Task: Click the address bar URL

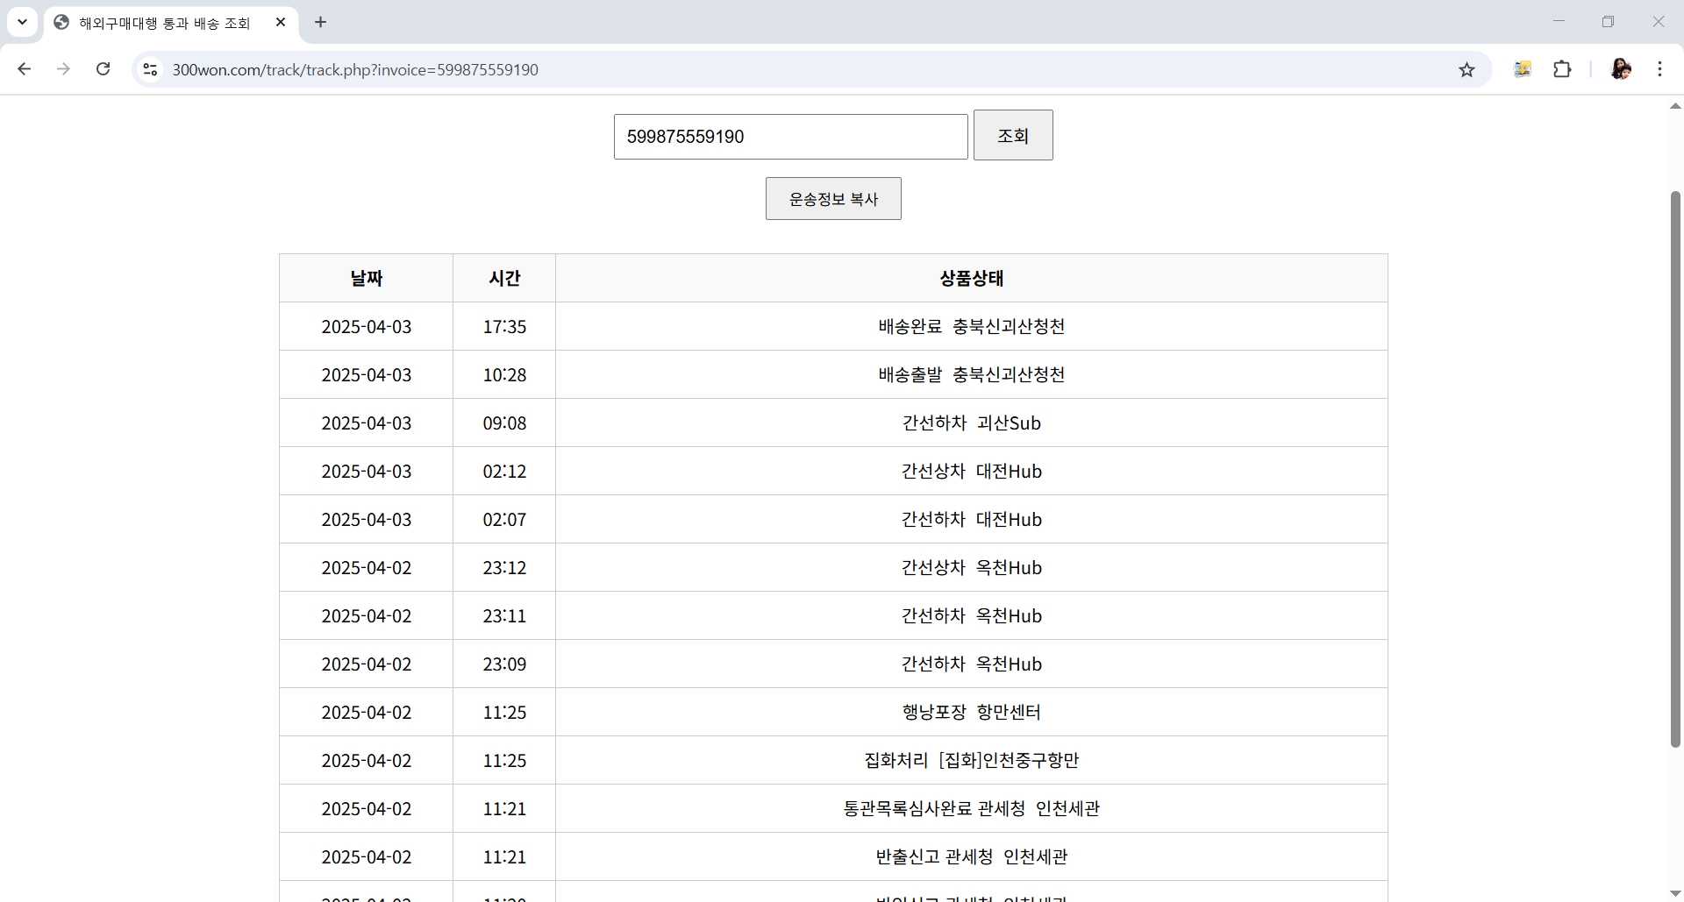Action: coord(355,70)
